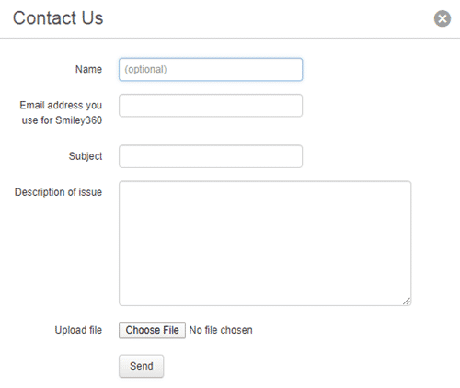The width and height of the screenshot is (460, 388).
Task: Select the Smiley360 email address field
Action: (211, 106)
